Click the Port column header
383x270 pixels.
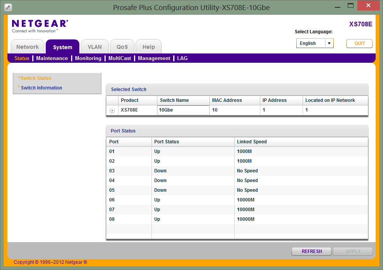(x=129, y=141)
